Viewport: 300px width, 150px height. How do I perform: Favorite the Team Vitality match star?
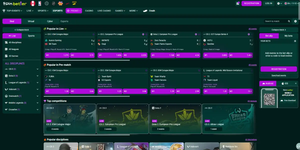tap(199, 70)
